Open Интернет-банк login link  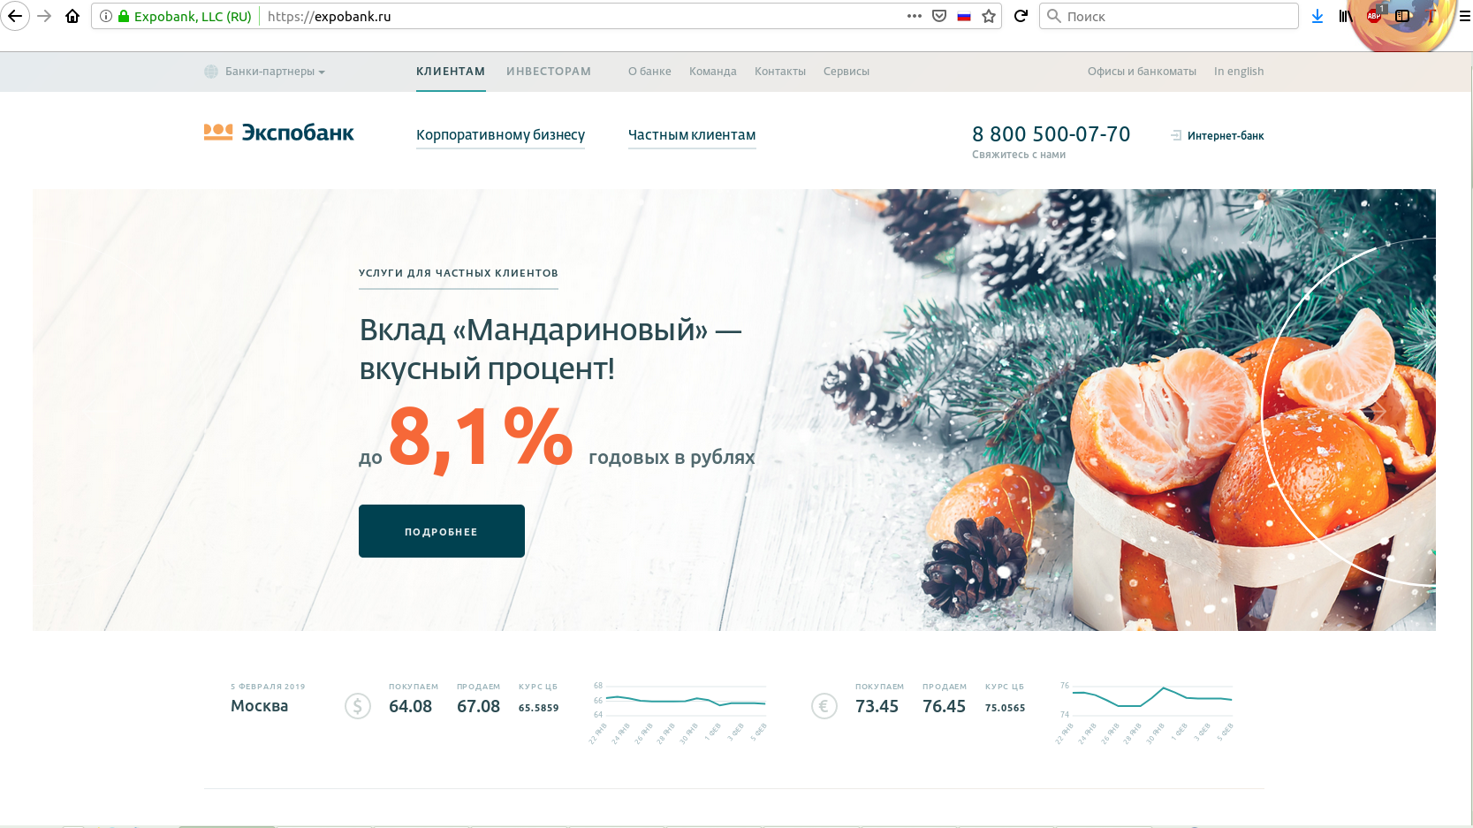[x=1218, y=136]
